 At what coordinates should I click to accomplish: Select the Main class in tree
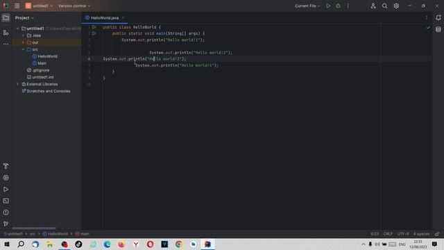pyautogui.click(x=40, y=63)
